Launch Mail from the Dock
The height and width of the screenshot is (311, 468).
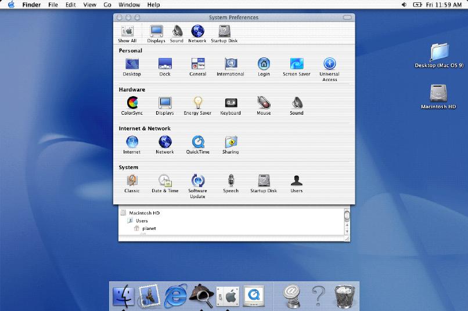[149, 295]
